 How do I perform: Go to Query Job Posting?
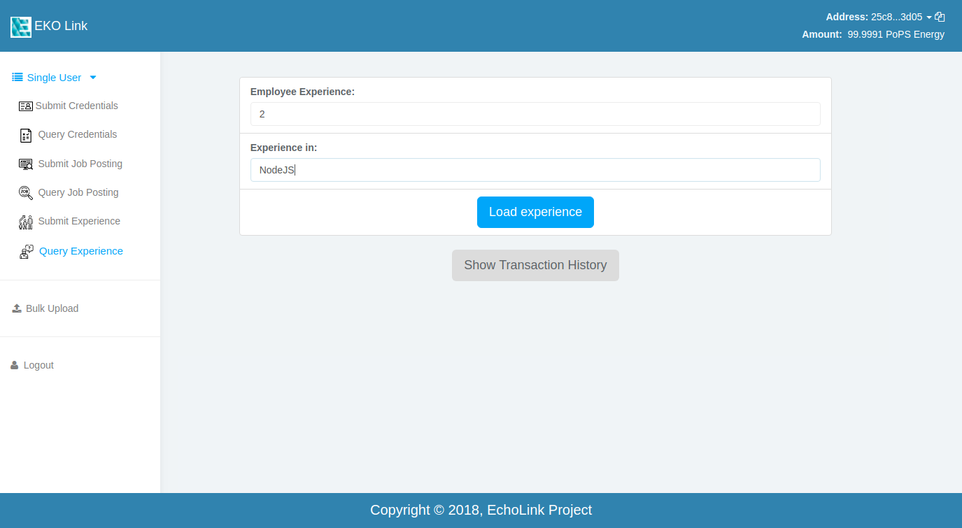click(78, 192)
